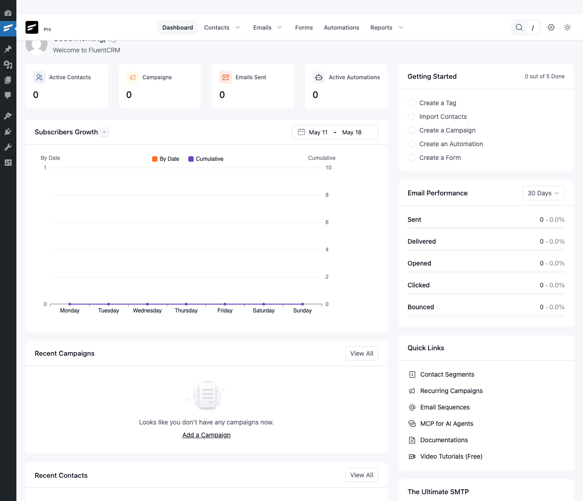Click the Active Automations robot icon
583x501 pixels.
coord(319,77)
